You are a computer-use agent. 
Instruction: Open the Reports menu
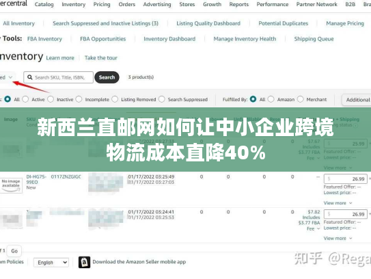coord(239,5)
